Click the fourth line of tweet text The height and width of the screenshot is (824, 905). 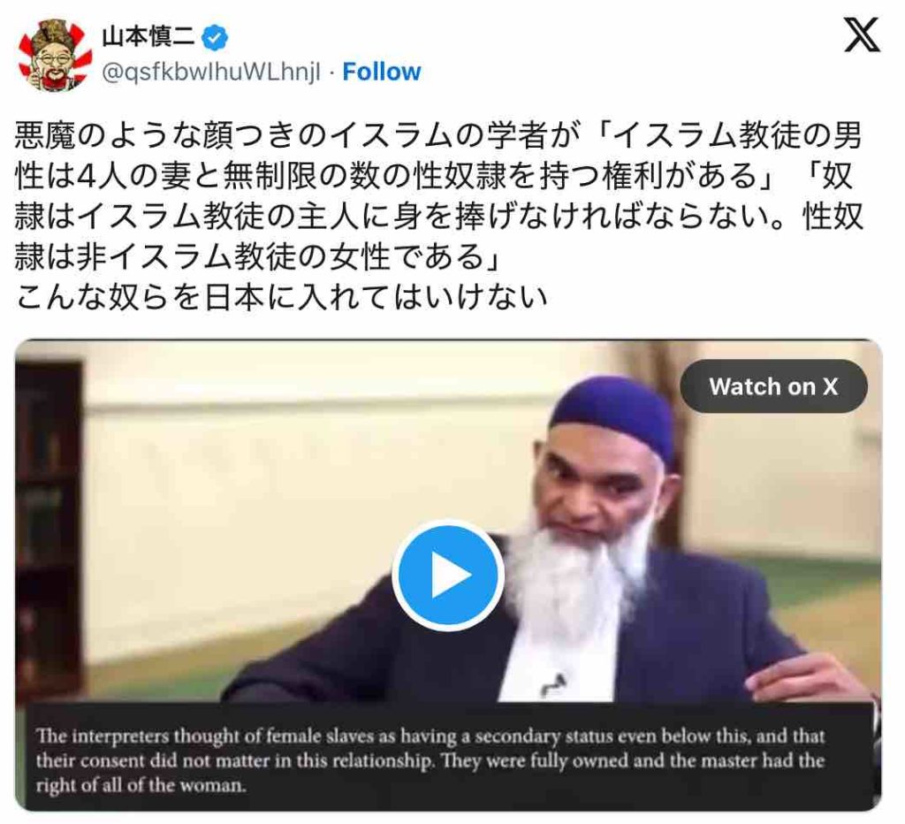(257, 256)
